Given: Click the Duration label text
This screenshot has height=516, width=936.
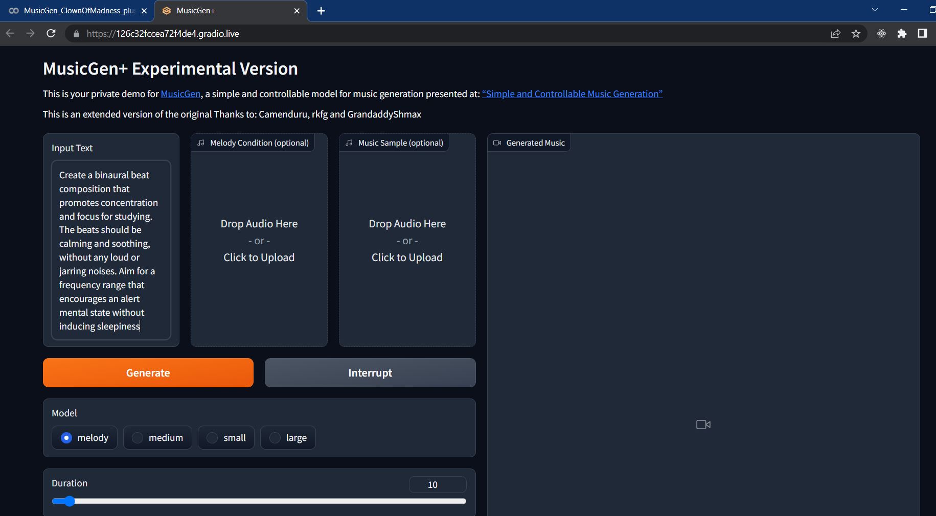Looking at the screenshot, I should [x=70, y=483].
